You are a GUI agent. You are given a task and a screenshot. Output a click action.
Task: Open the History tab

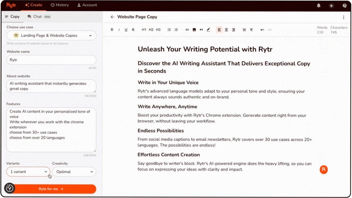[60, 5]
